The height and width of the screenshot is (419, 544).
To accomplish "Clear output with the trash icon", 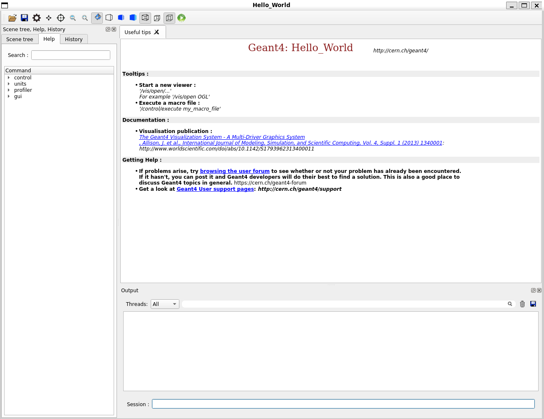I will [522, 304].
